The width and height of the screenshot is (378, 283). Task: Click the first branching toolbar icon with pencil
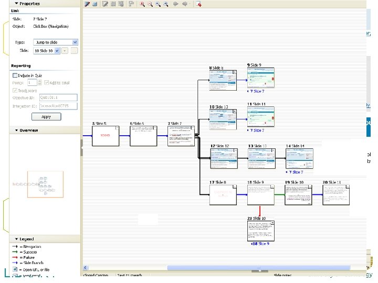pos(87,4)
